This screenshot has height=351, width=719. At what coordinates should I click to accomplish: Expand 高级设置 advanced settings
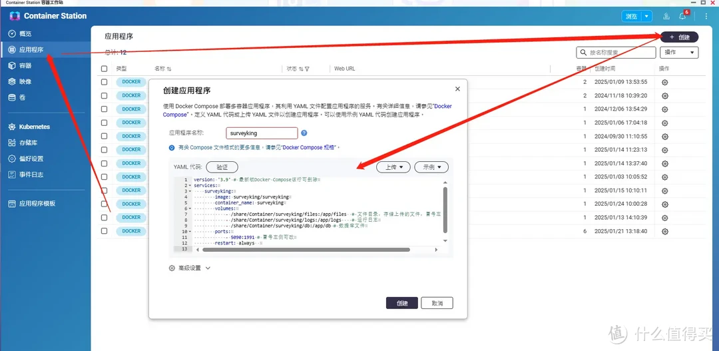click(189, 268)
